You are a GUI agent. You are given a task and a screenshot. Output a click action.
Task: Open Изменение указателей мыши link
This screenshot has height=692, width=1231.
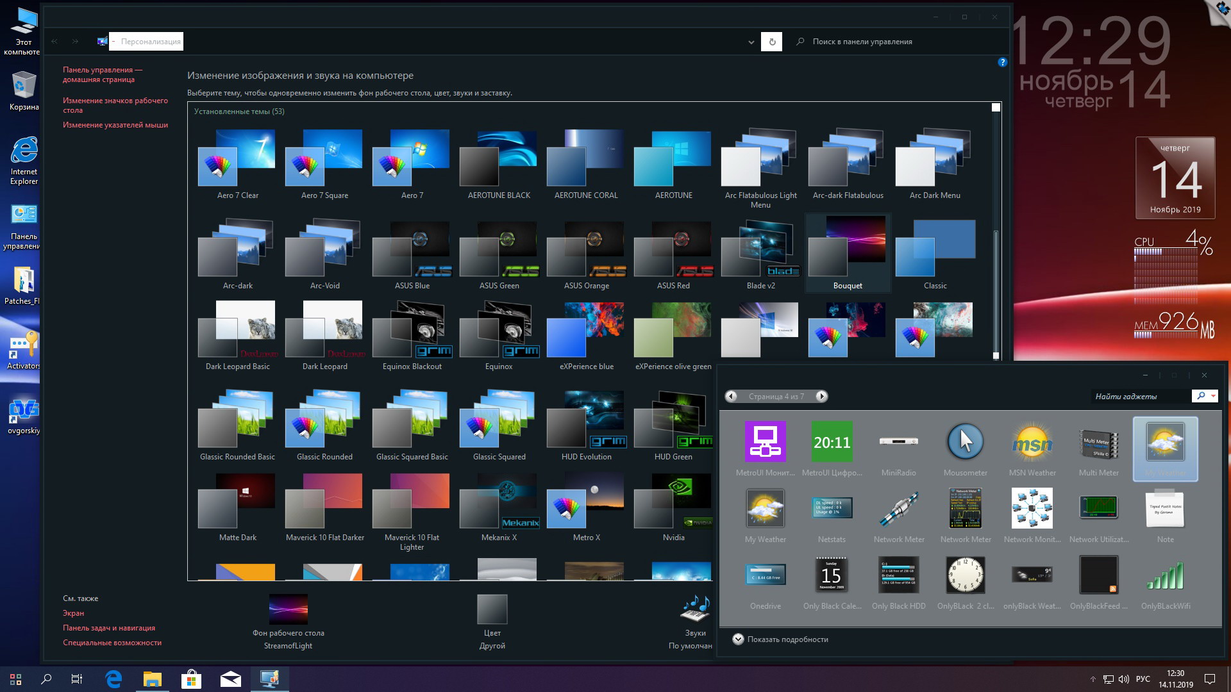(x=115, y=125)
